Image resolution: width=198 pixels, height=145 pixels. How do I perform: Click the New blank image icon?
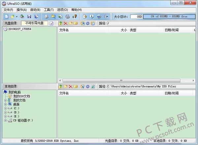tap(7, 16)
